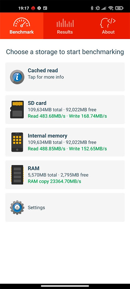Open the About tab

(108, 26)
